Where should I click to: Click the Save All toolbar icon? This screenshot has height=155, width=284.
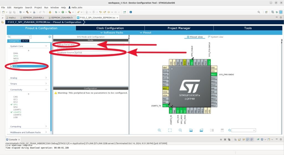click(x=14, y=12)
